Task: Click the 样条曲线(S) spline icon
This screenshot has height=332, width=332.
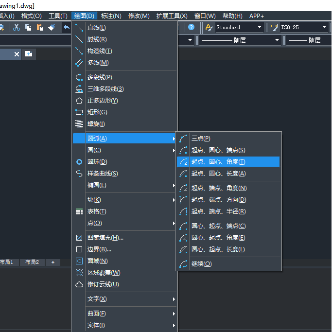Action: click(79, 174)
